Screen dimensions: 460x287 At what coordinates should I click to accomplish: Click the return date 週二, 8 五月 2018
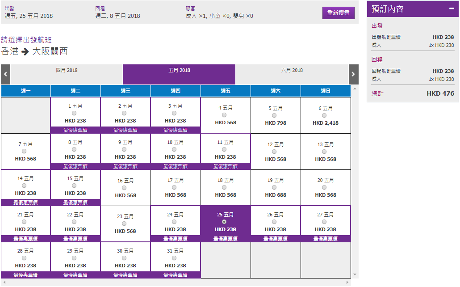click(117, 16)
